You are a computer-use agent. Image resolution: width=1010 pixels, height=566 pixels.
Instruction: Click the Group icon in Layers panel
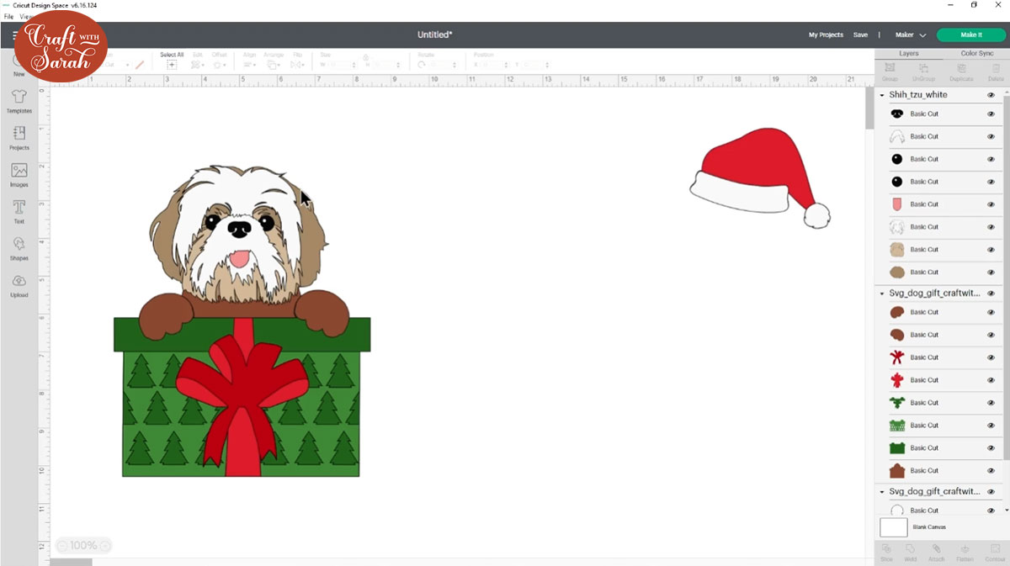pyautogui.click(x=890, y=67)
